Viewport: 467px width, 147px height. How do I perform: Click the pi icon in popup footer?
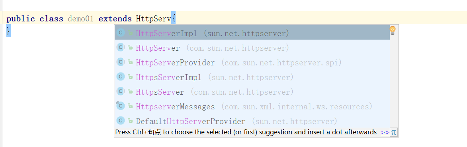point(394,132)
